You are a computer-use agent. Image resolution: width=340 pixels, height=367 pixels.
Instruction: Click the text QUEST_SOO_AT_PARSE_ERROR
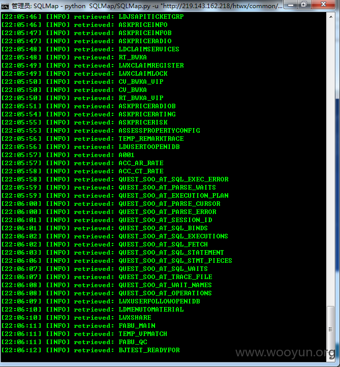[x=167, y=212]
